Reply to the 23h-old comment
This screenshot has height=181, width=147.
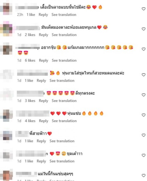43,15
